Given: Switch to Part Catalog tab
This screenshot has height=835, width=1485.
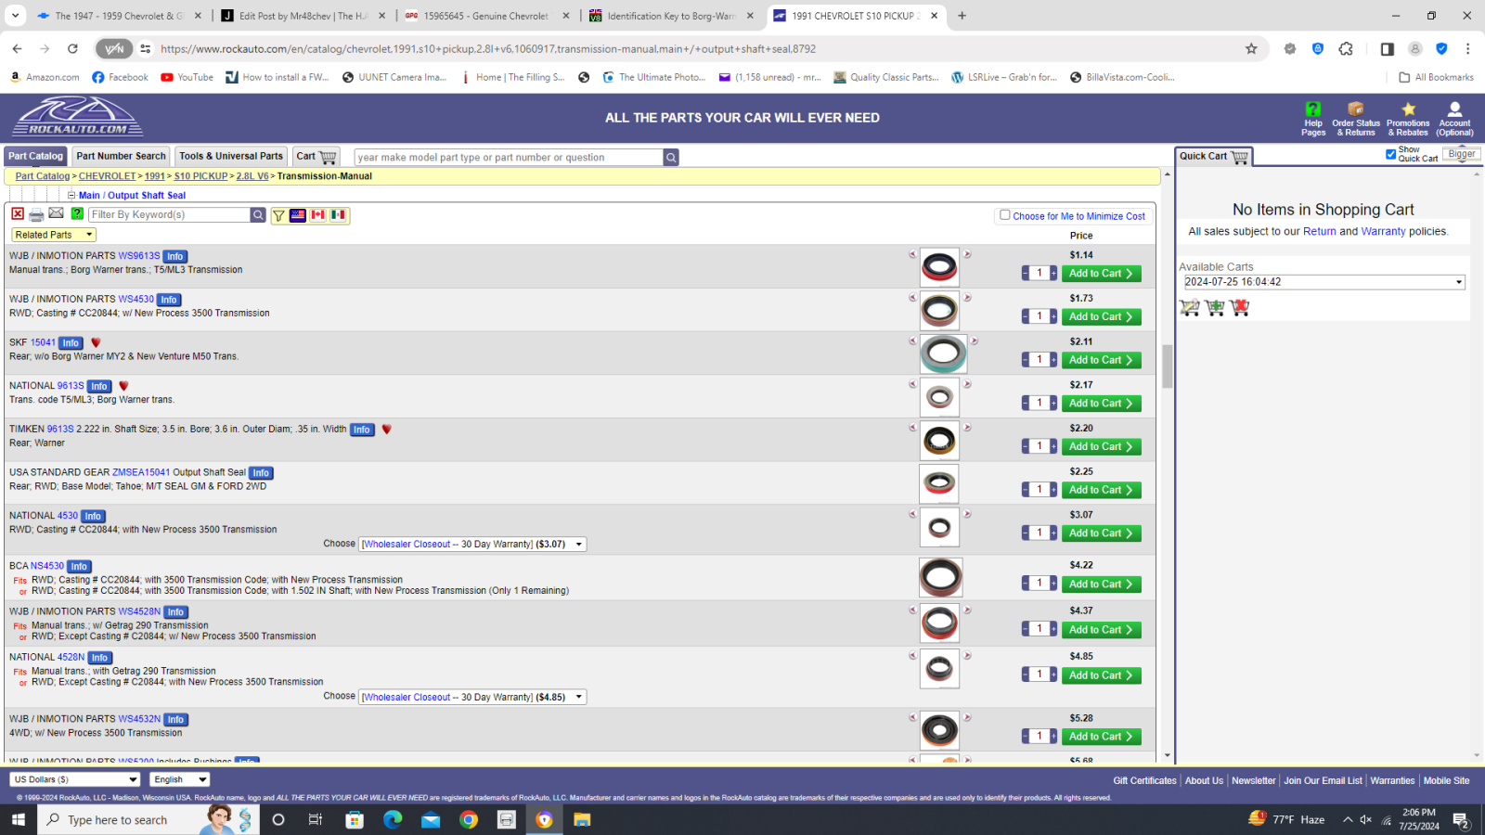Looking at the screenshot, I should [36, 156].
